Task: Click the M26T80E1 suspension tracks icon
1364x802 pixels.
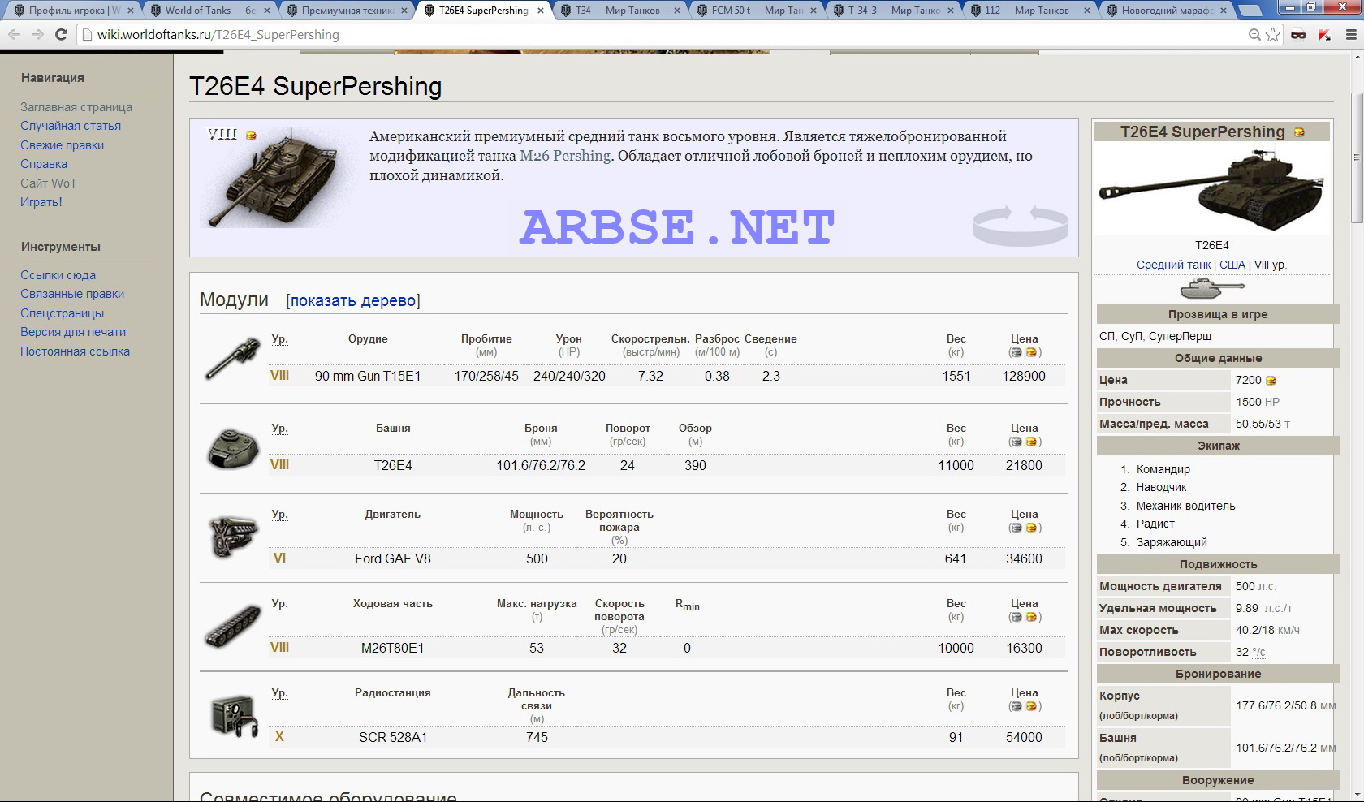Action: pos(234,626)
